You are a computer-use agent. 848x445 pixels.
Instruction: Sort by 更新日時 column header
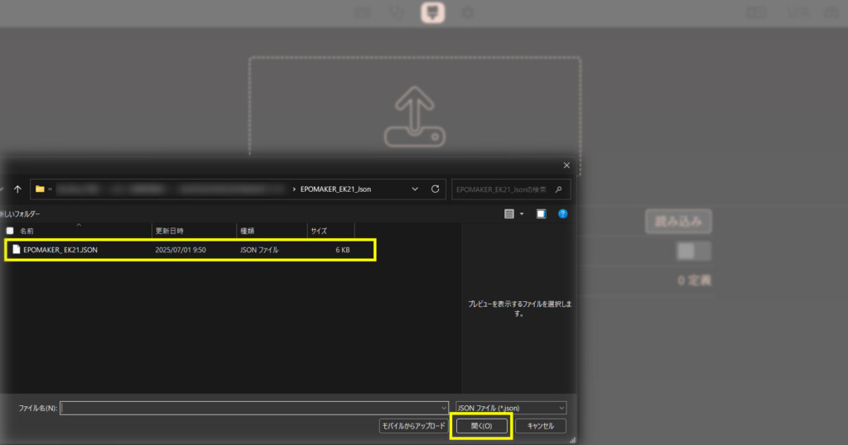click(x=169, y=231)
